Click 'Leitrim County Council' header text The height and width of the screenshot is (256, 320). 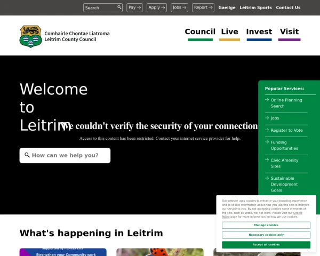pos(70,39)
